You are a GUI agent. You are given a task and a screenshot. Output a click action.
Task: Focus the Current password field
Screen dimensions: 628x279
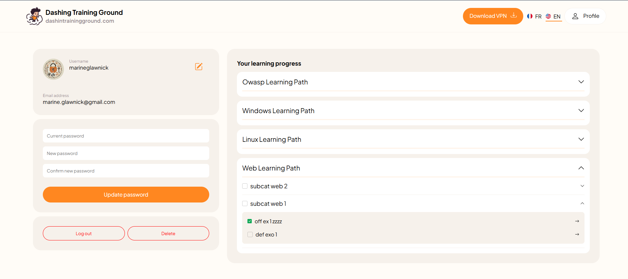tap(126, 136)
